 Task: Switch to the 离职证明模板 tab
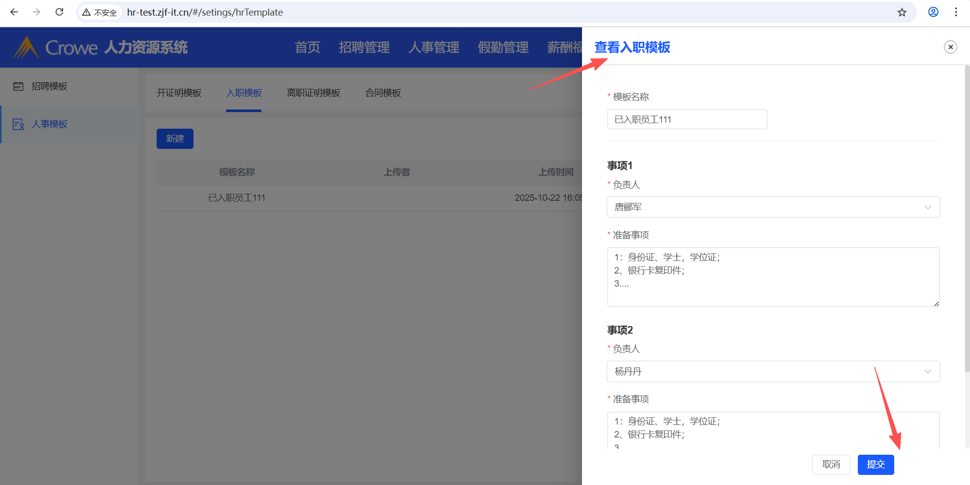click(x=313, y=93)
